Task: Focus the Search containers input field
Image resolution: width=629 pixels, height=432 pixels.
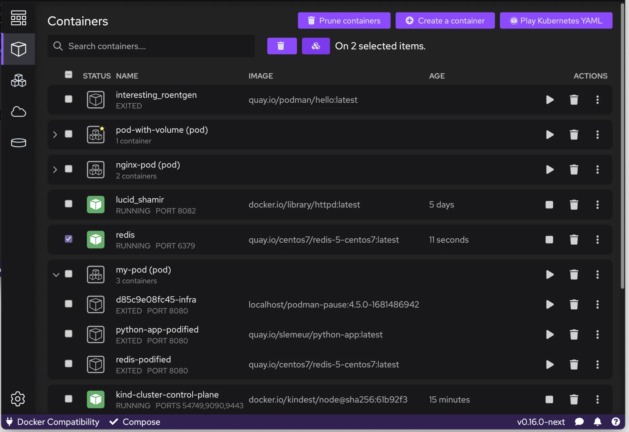Action: coord(157,46)
